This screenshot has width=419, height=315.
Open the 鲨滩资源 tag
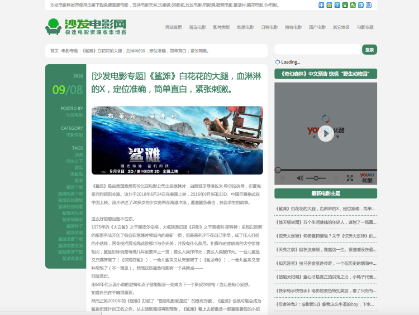coord(74,232)
